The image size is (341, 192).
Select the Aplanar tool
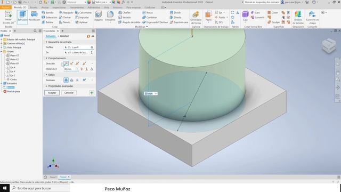pyautogui.click(x=82, y=22)
